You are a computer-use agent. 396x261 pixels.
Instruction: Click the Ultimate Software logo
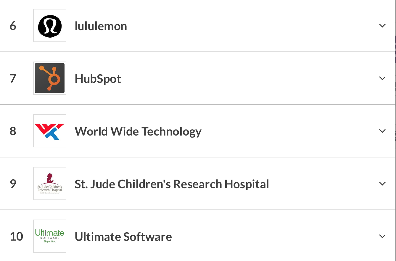click(50, 236)
